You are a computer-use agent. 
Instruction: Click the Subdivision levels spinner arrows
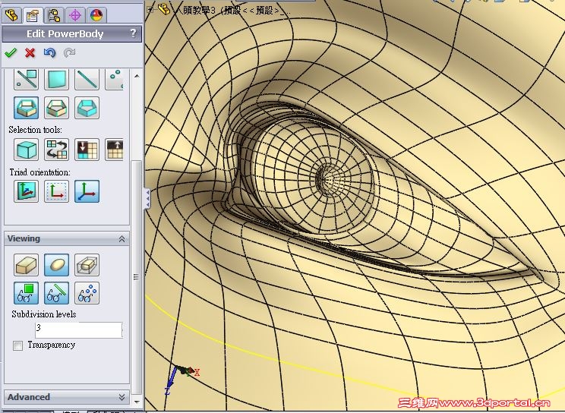122,330
